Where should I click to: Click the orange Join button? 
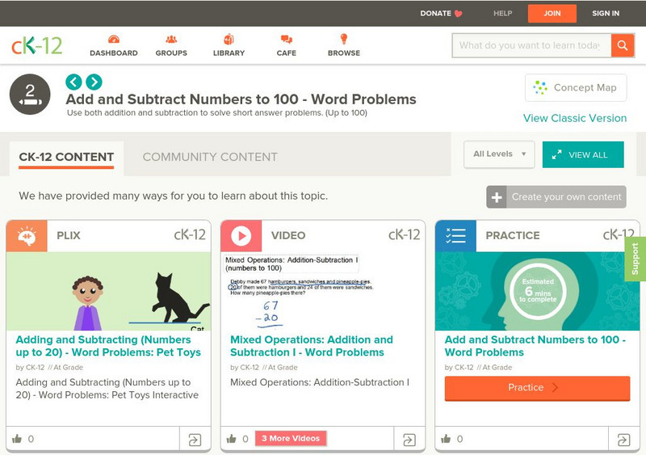point(552,14)
